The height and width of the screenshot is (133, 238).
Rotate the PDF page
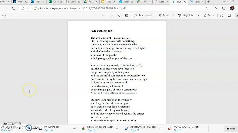(x=119, y=15)
